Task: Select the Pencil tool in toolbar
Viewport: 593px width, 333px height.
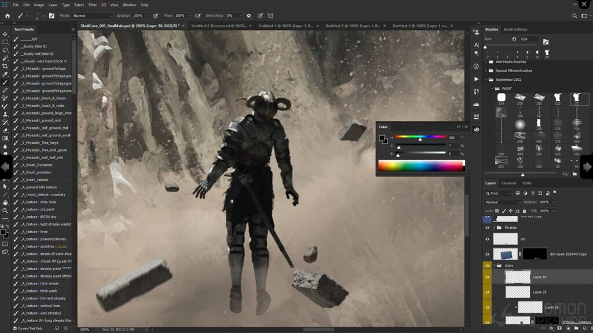Action: coord(5,90)
